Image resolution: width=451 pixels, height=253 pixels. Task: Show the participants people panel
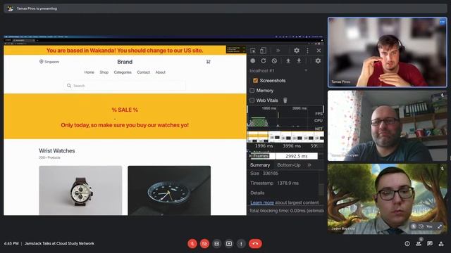point(419,244)
